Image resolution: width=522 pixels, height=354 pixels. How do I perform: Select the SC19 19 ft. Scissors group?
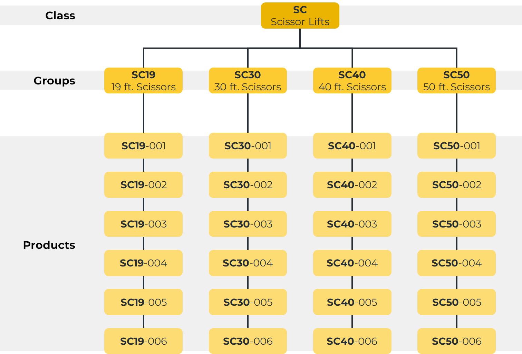(143, 81)
